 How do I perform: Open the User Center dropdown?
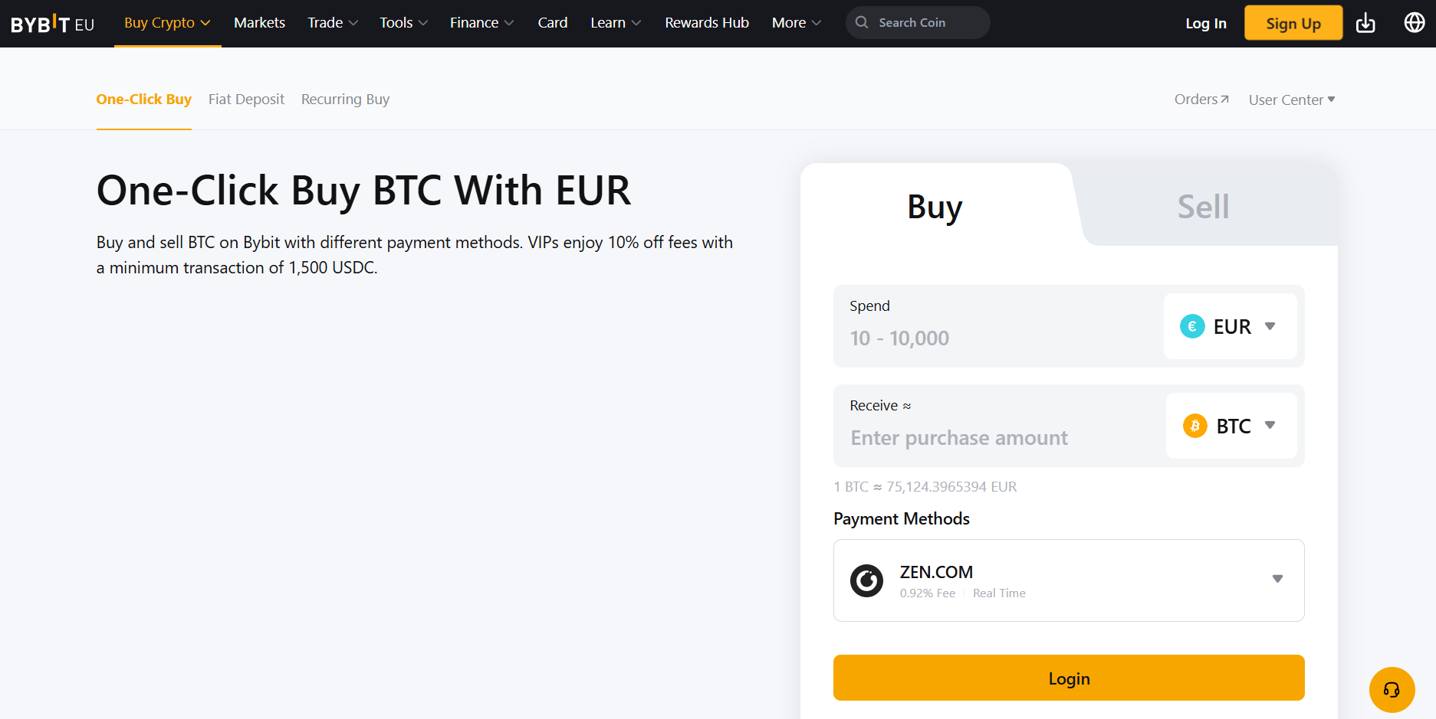point(1291,100)
